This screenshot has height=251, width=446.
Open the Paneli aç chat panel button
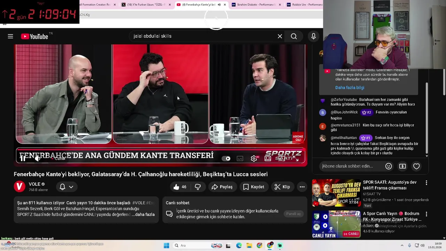click(293, 214)
